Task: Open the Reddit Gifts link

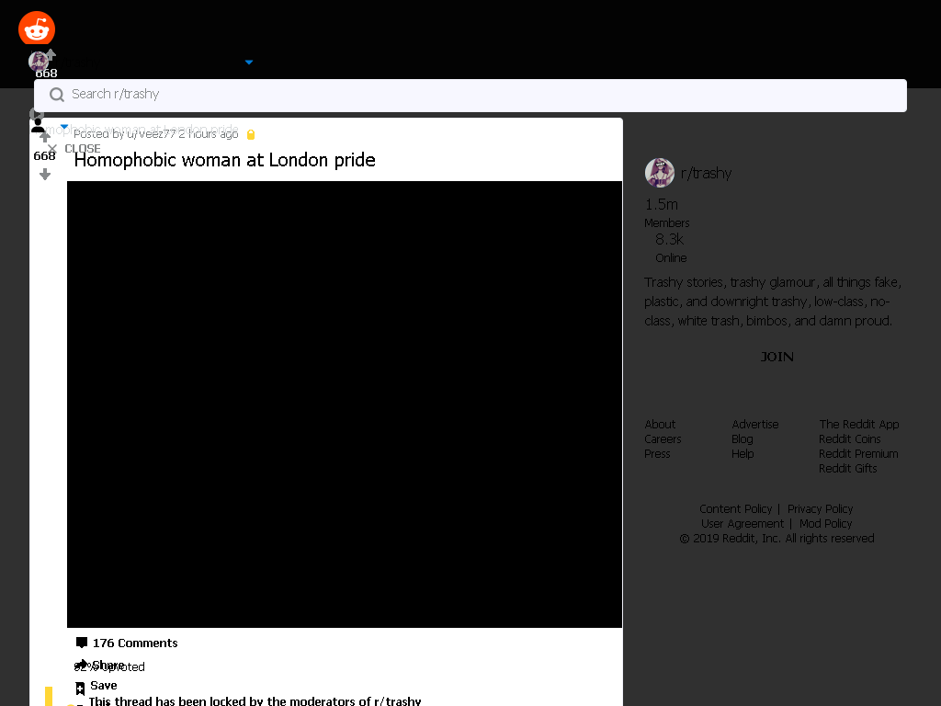Action: tap(848, 468)
